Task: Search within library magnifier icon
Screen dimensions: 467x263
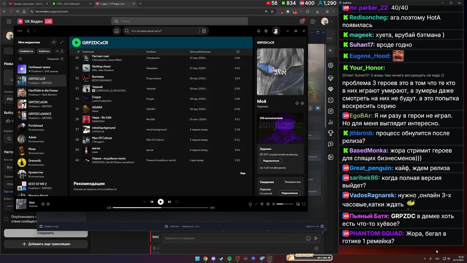Action: click(20, 59)
